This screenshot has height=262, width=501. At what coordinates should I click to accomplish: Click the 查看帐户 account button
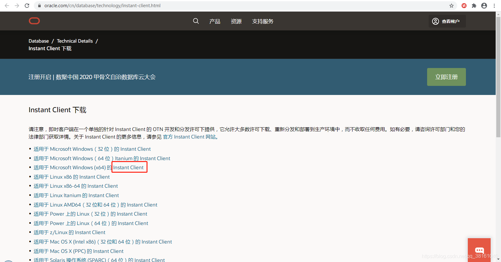pos(447,21)
